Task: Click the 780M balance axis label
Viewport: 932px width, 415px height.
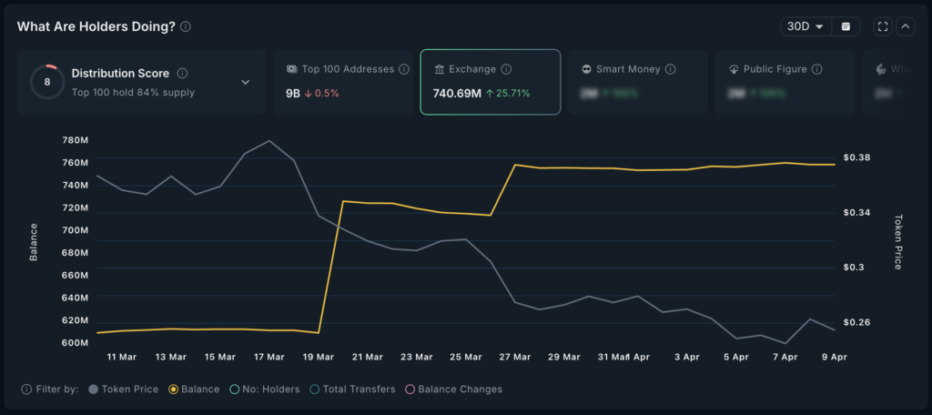Action: click(75, 140)
